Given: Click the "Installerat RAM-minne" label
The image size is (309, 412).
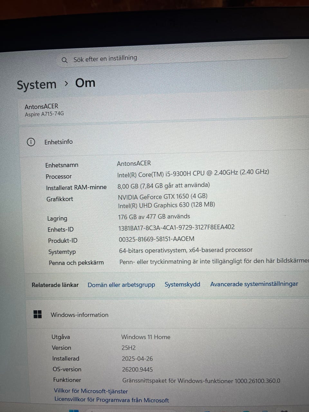Looking at the screenshot, I should 76,187.
